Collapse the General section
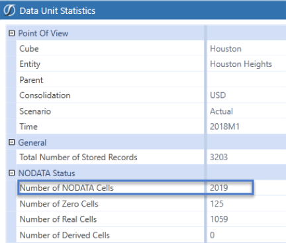 11,142
